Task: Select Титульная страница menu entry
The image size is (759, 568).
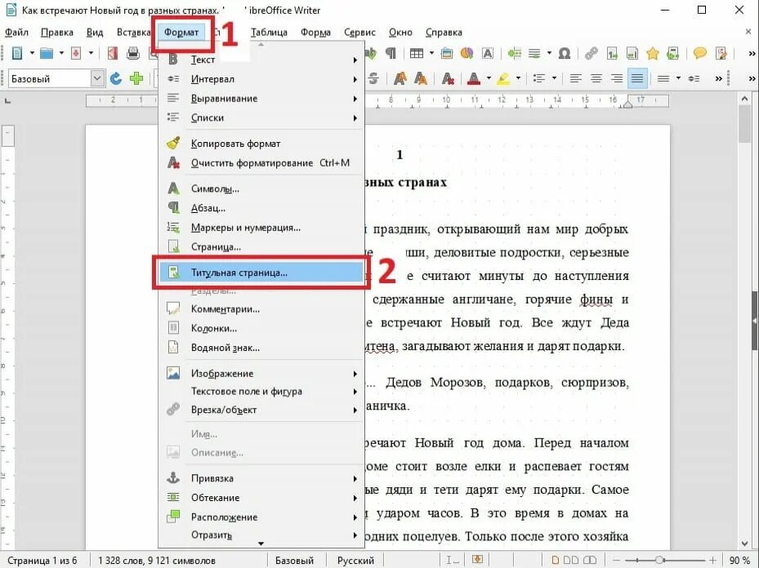Action: 262,273
